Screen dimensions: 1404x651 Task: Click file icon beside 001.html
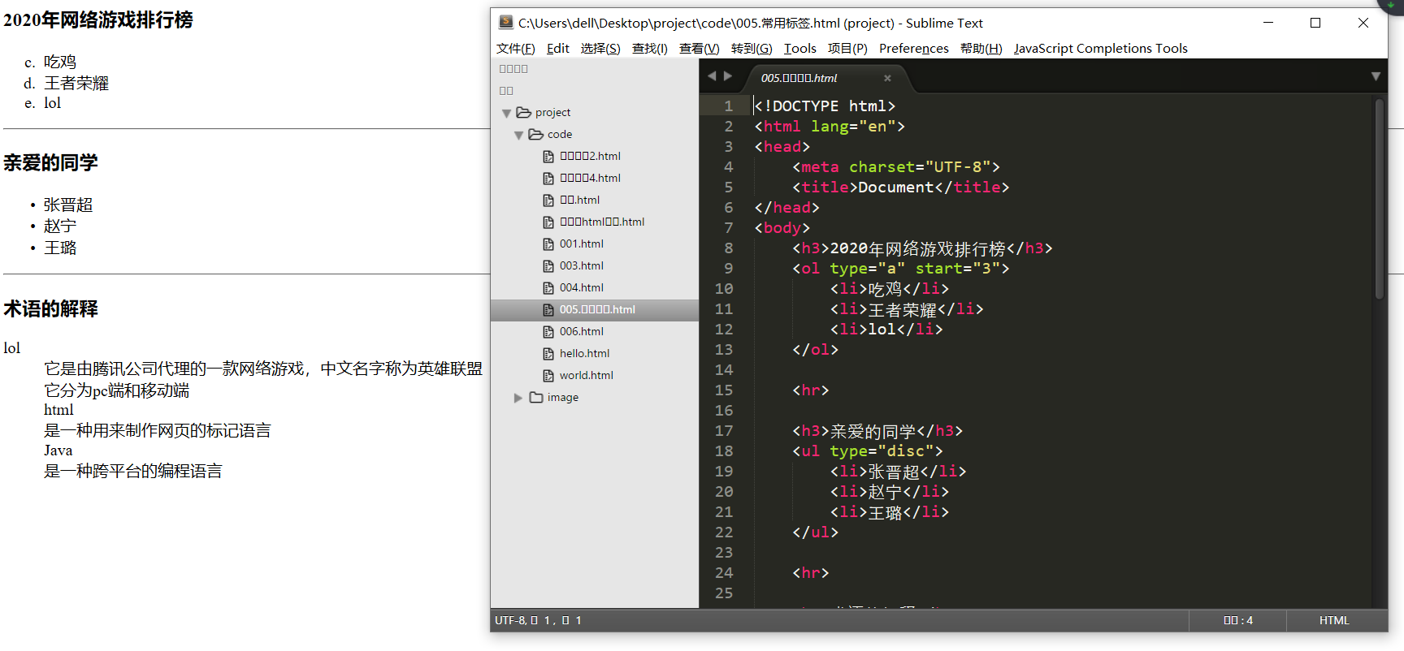coord(548,244)
